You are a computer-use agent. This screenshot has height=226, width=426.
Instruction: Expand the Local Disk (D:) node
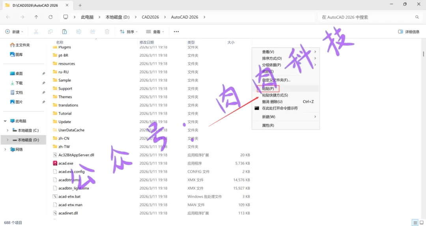[x=7, y=140]
